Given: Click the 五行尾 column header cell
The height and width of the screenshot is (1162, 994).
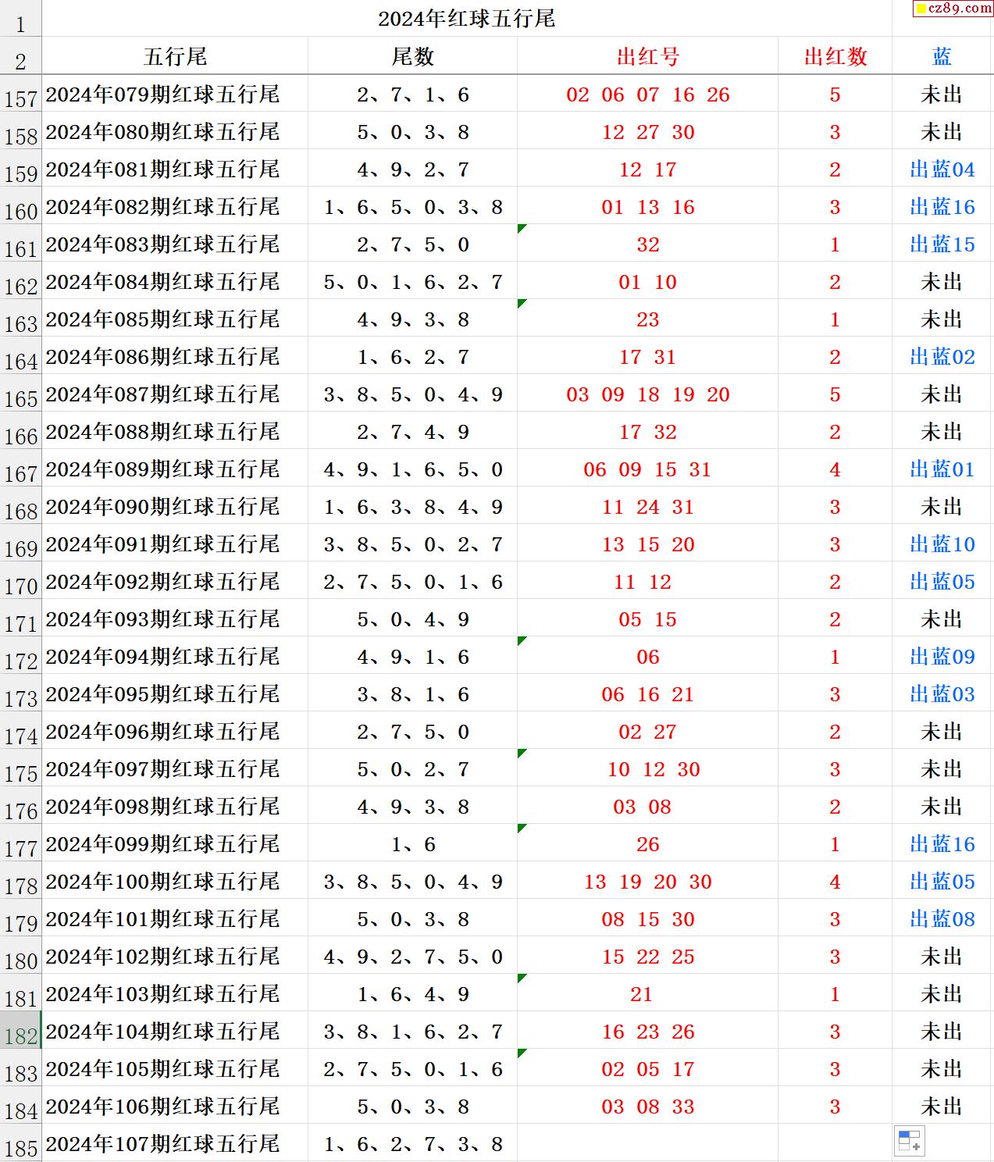Looking at the screenshot, I should pyautogui.click(x=175, y=56).
